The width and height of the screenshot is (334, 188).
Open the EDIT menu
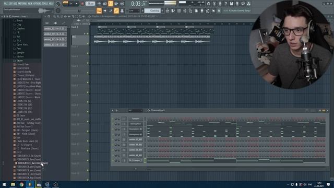(x=10, y=4)
